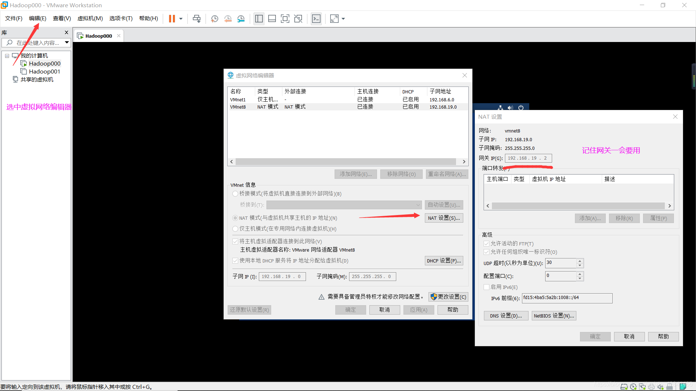Image resolution: width=696 pixels, height=391 pixels.
Task: Click the 子网掩码 input field
Action: pos(372,277)
